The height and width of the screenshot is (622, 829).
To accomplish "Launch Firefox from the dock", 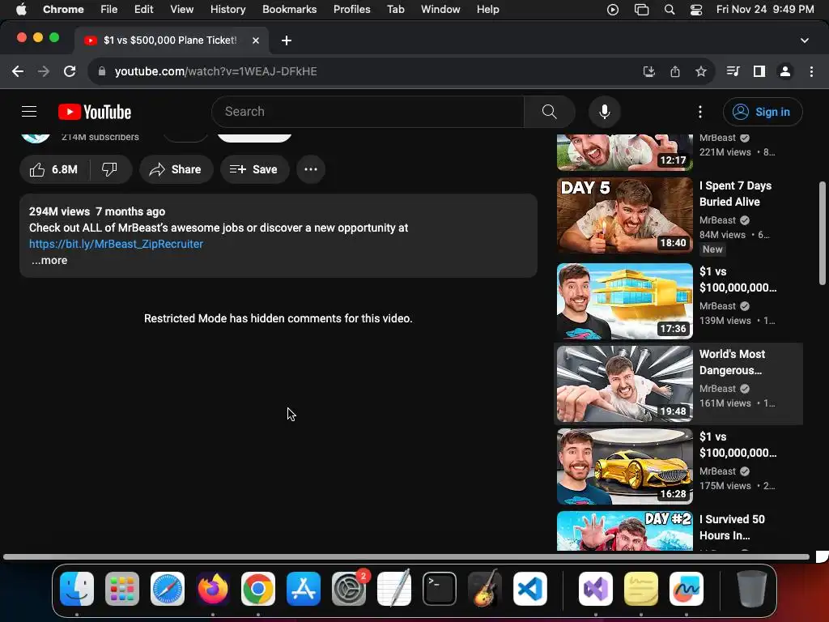I will pyautogui.click(x=213, y=589).
